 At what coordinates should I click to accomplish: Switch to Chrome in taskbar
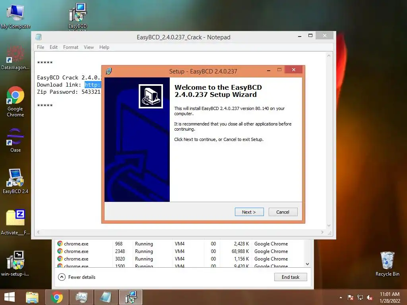point(57,297)
